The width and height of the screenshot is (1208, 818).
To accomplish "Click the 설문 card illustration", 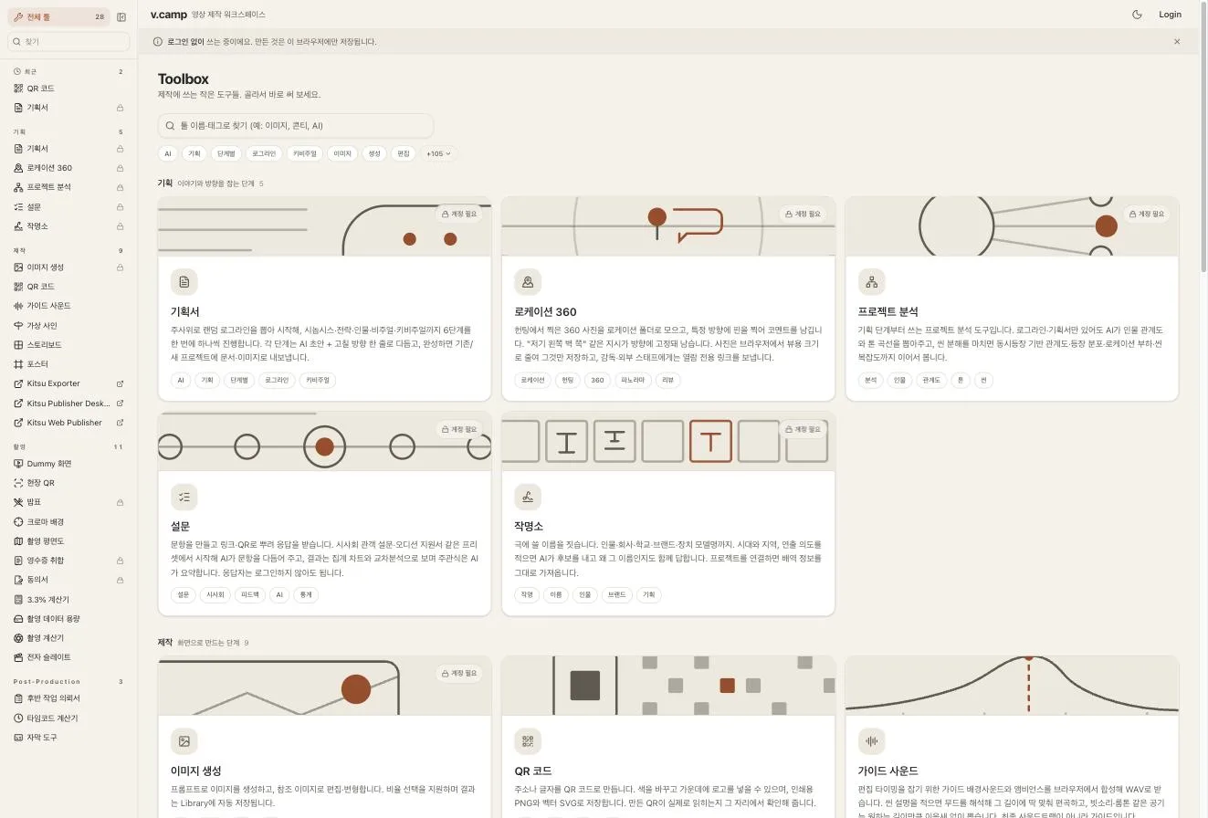I will coord(324,442).
